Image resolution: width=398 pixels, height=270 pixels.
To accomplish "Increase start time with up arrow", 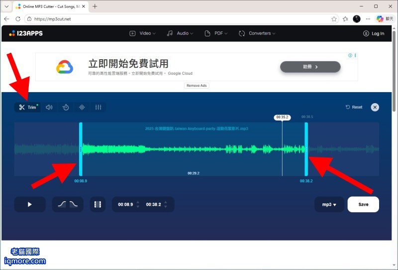I will pyautogui.click(x=138, y=202).
